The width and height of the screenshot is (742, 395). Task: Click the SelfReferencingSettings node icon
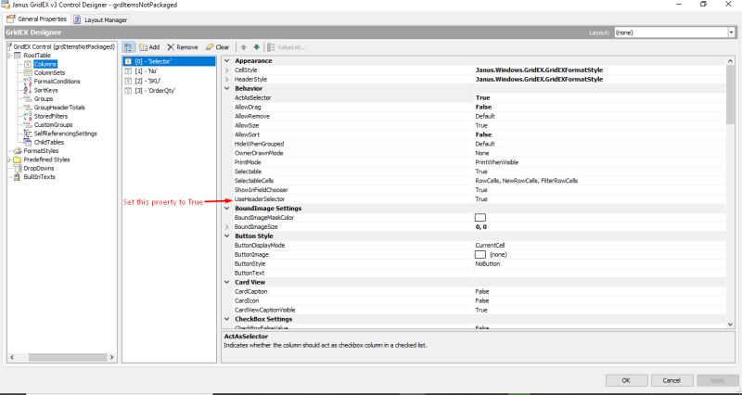(28, 134)
